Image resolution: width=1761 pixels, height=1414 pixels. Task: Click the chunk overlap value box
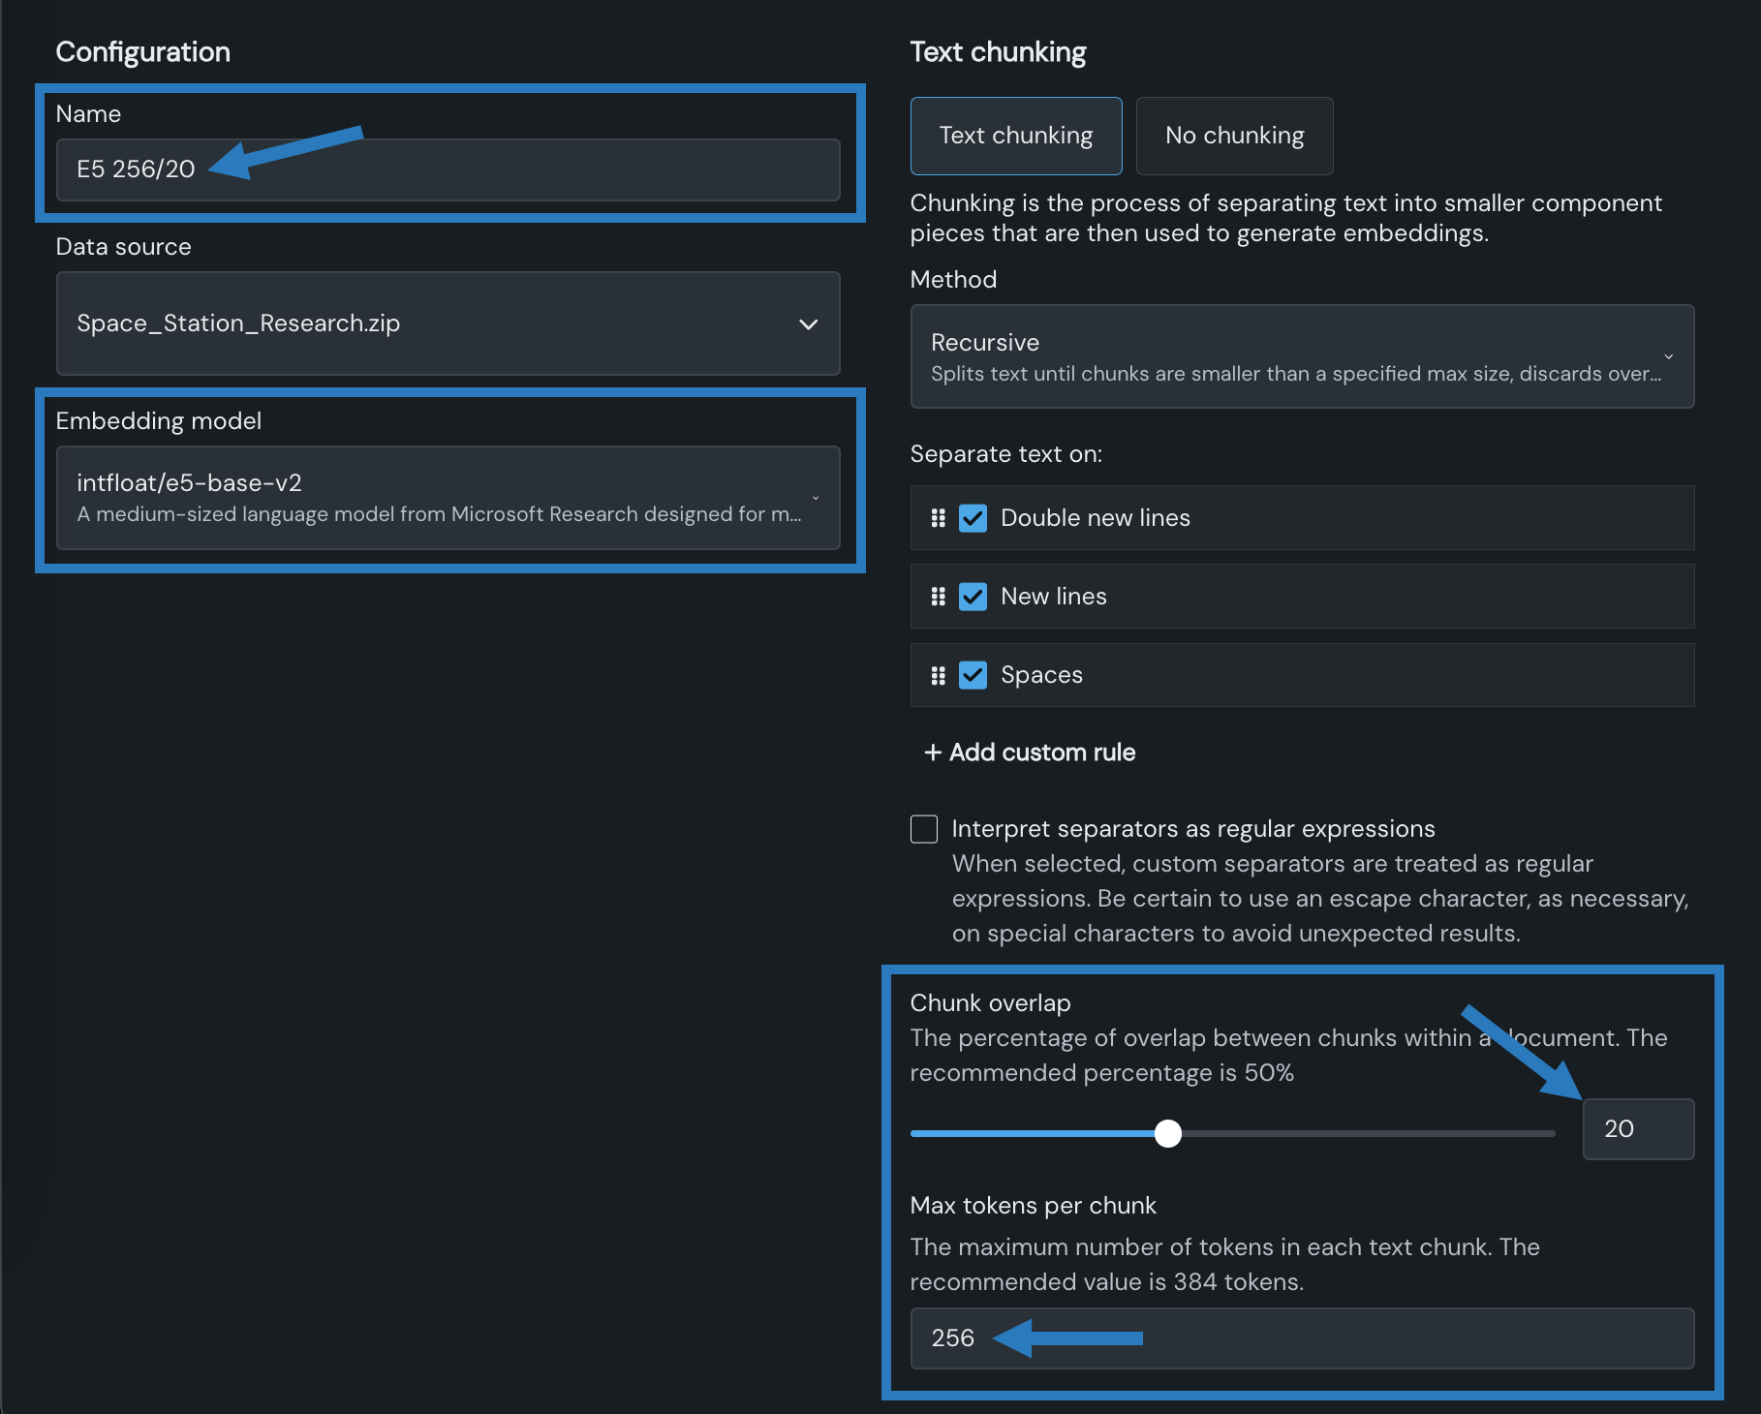point(1637,1129)
